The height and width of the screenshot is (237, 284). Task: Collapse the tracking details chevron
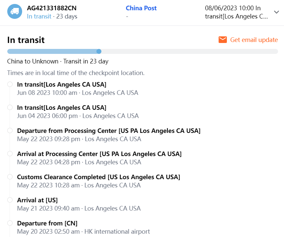point(276,12)
